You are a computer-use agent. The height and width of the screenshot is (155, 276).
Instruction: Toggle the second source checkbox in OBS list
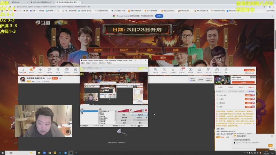[x=100, y=113]
